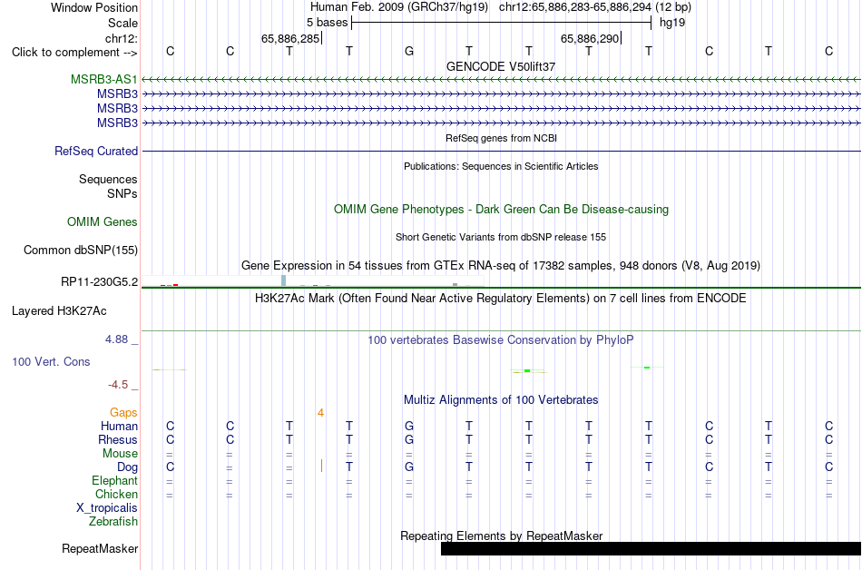
Task: Click 'Short Genetic Variants from dbSNP release 155'
Action: (x=501, y=237)
